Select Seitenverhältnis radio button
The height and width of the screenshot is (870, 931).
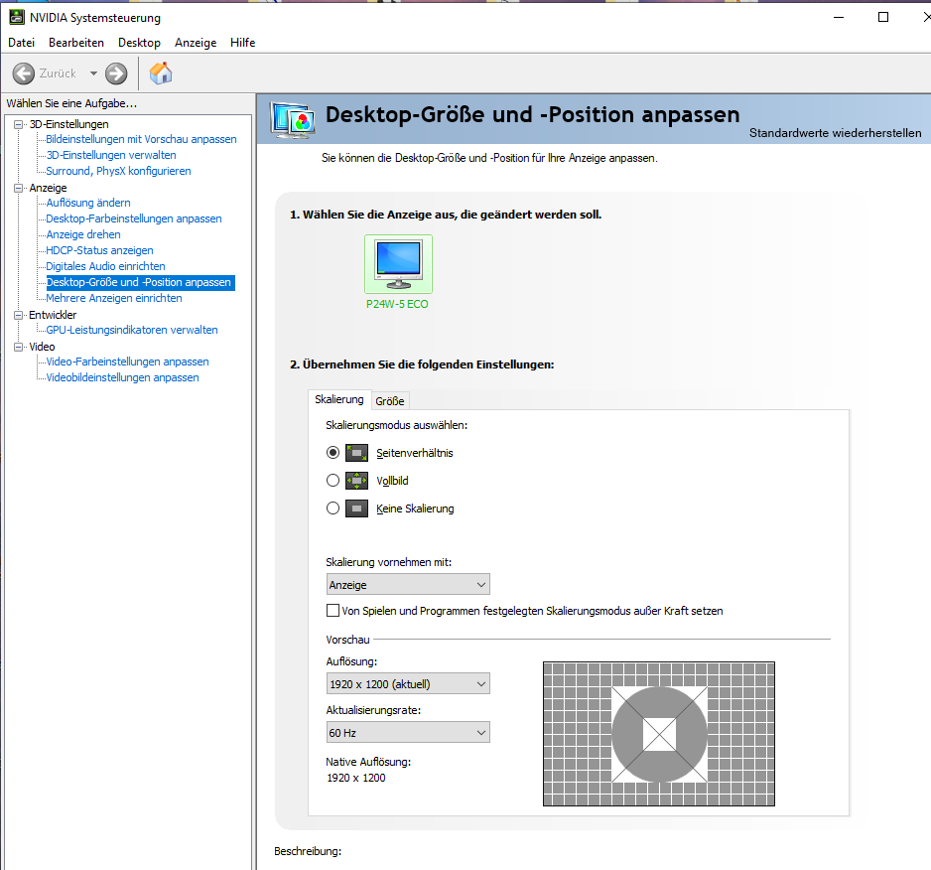click(333, 453)
